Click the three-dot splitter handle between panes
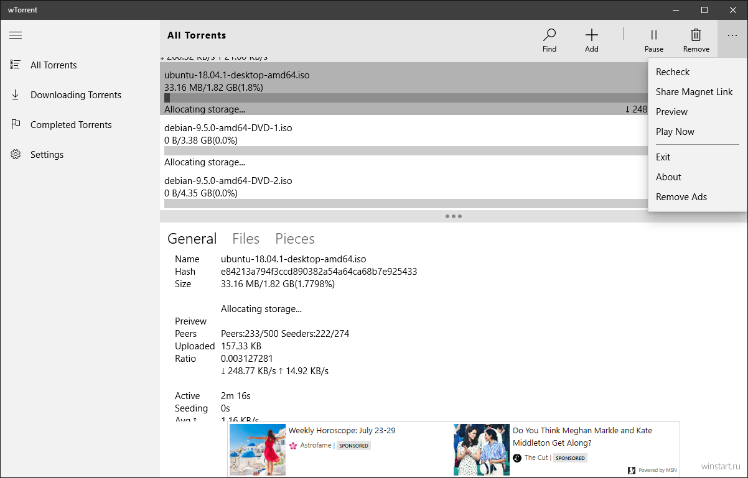This screenshot has height=478, width=748. 454,216
